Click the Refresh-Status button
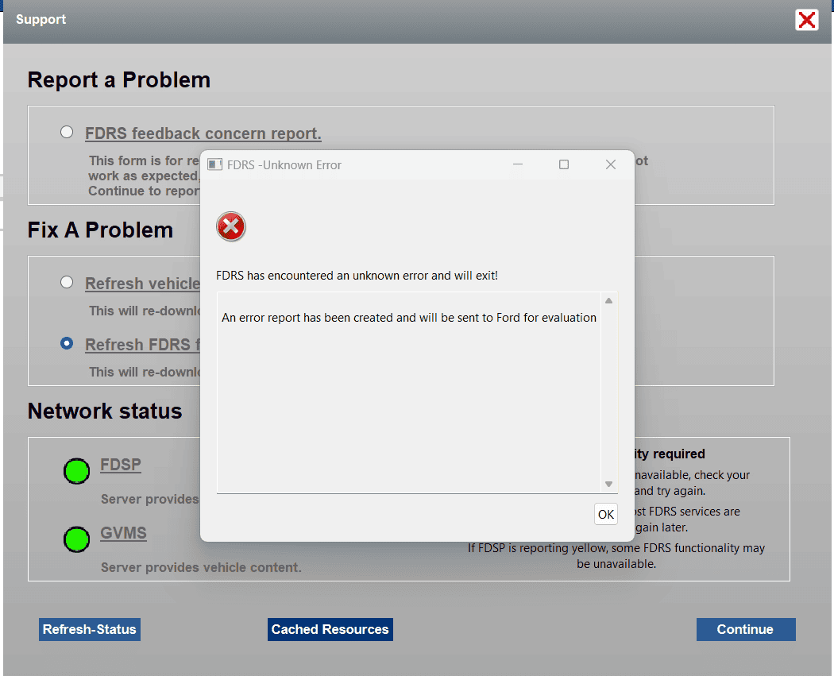The width and height of the screenshot is (834, 676). 90,629
